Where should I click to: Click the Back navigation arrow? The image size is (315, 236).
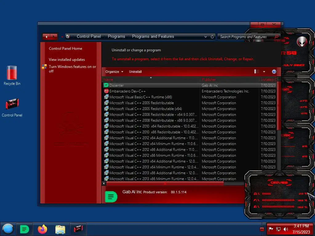point(46,37)
